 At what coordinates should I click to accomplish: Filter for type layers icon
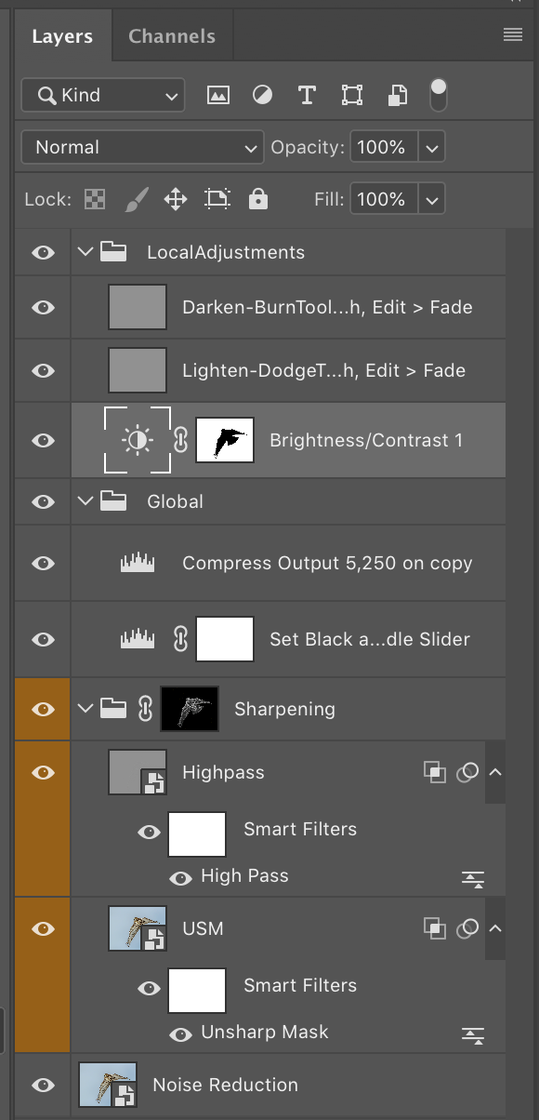coord(307,95)
